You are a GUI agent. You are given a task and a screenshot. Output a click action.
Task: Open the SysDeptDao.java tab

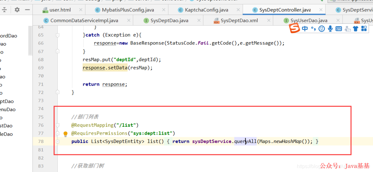click(169, 20)
